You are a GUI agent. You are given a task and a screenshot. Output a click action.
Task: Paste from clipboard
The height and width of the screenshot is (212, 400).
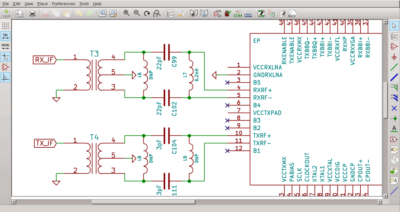(x=66, y=13)
